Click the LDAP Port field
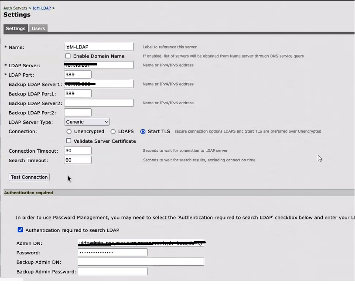The image size is (355, 284). tap(78, 74)
